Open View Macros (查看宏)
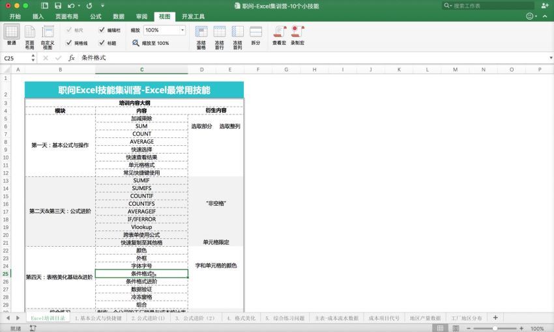The height and width of the screenshot is (332, 554). (280, 35)
